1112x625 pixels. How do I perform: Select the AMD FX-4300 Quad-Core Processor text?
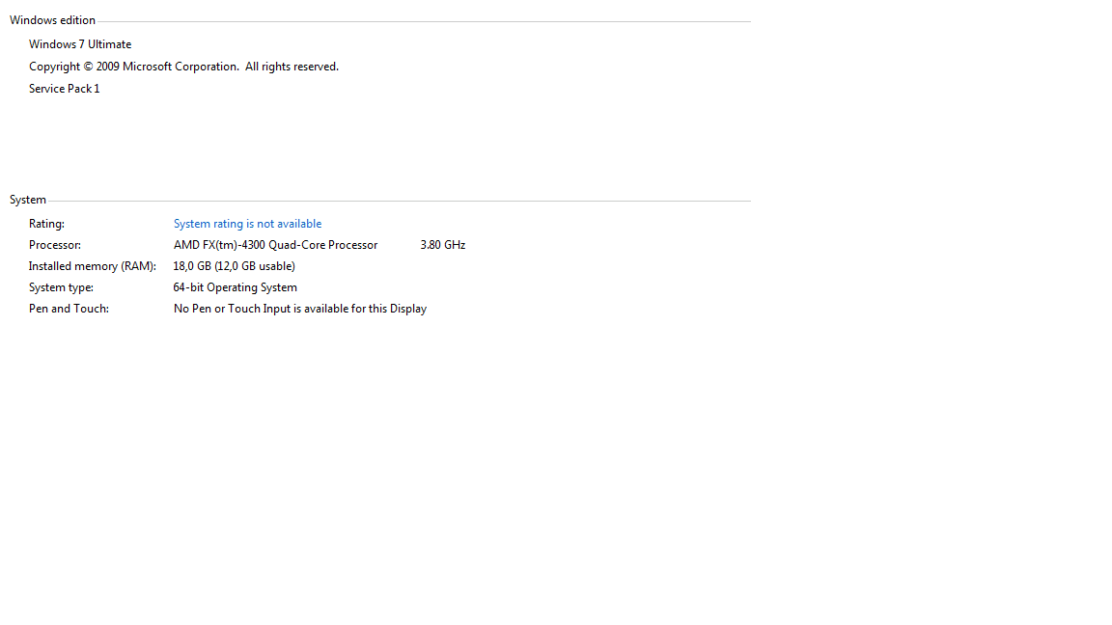pos(275,245)
